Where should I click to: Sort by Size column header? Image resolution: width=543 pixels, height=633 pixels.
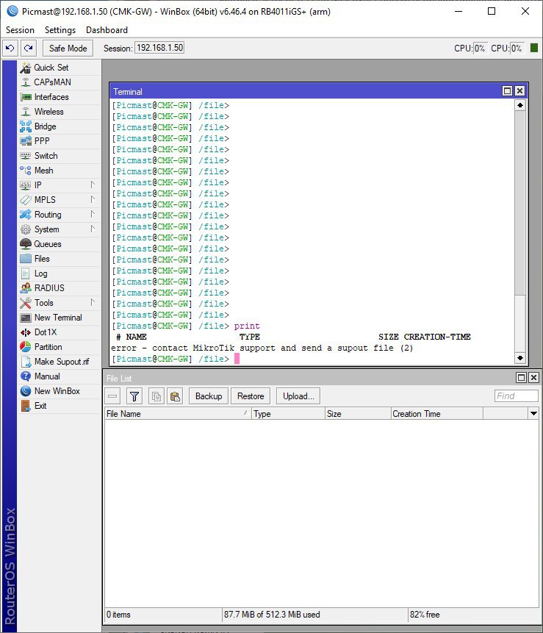tap(358, 413)
